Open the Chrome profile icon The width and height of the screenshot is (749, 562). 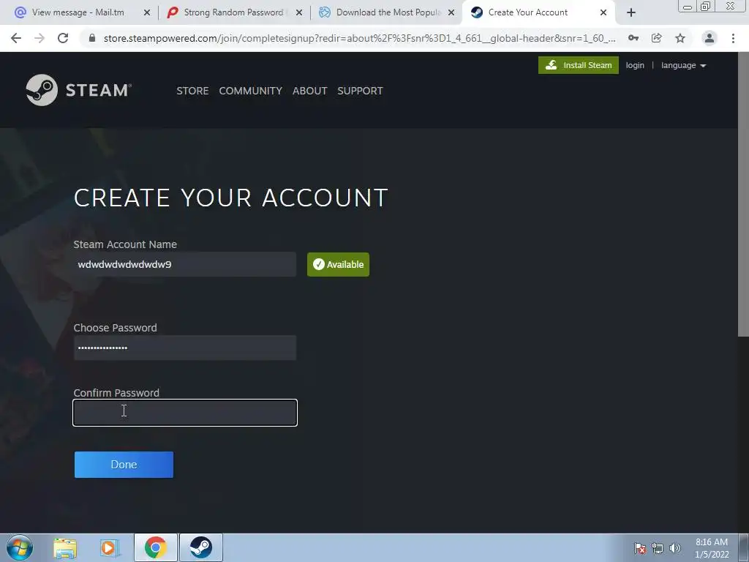coord(710,38)
